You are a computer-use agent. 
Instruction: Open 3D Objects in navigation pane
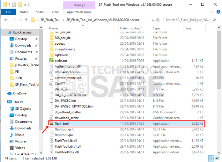pyautogui.click(x=23, y=109)
